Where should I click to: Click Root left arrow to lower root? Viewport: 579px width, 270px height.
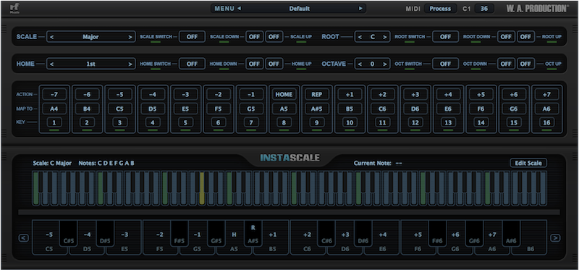[360, 37]
